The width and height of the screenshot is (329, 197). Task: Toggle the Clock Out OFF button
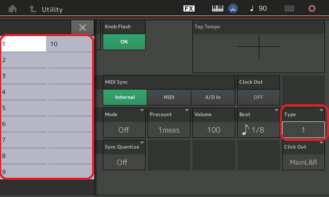(x=259, y=97)
